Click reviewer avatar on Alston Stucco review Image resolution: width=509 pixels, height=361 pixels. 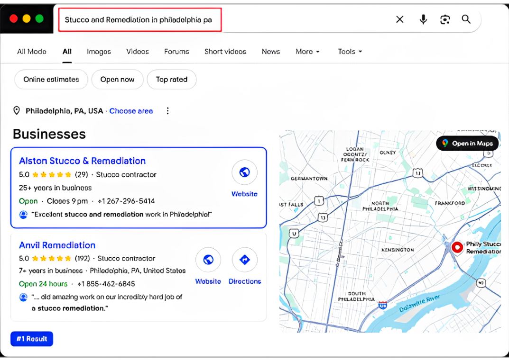tap(23, 215)
